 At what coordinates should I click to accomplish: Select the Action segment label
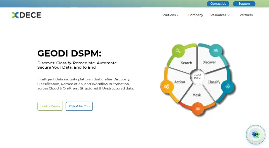click(x=180, y=82)
